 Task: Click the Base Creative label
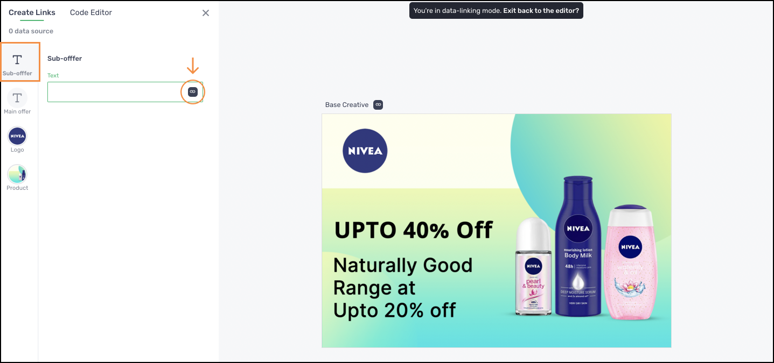pos(347,105)
